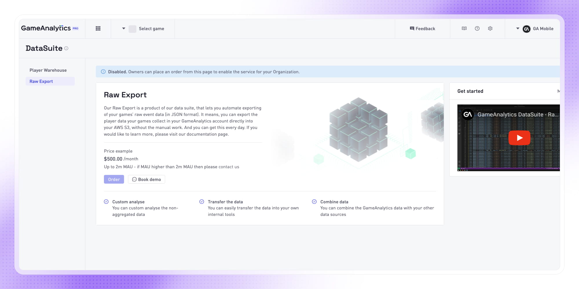Click the info icon beside DataSuite title
The image size is (579, 289).
click(66, 49)
